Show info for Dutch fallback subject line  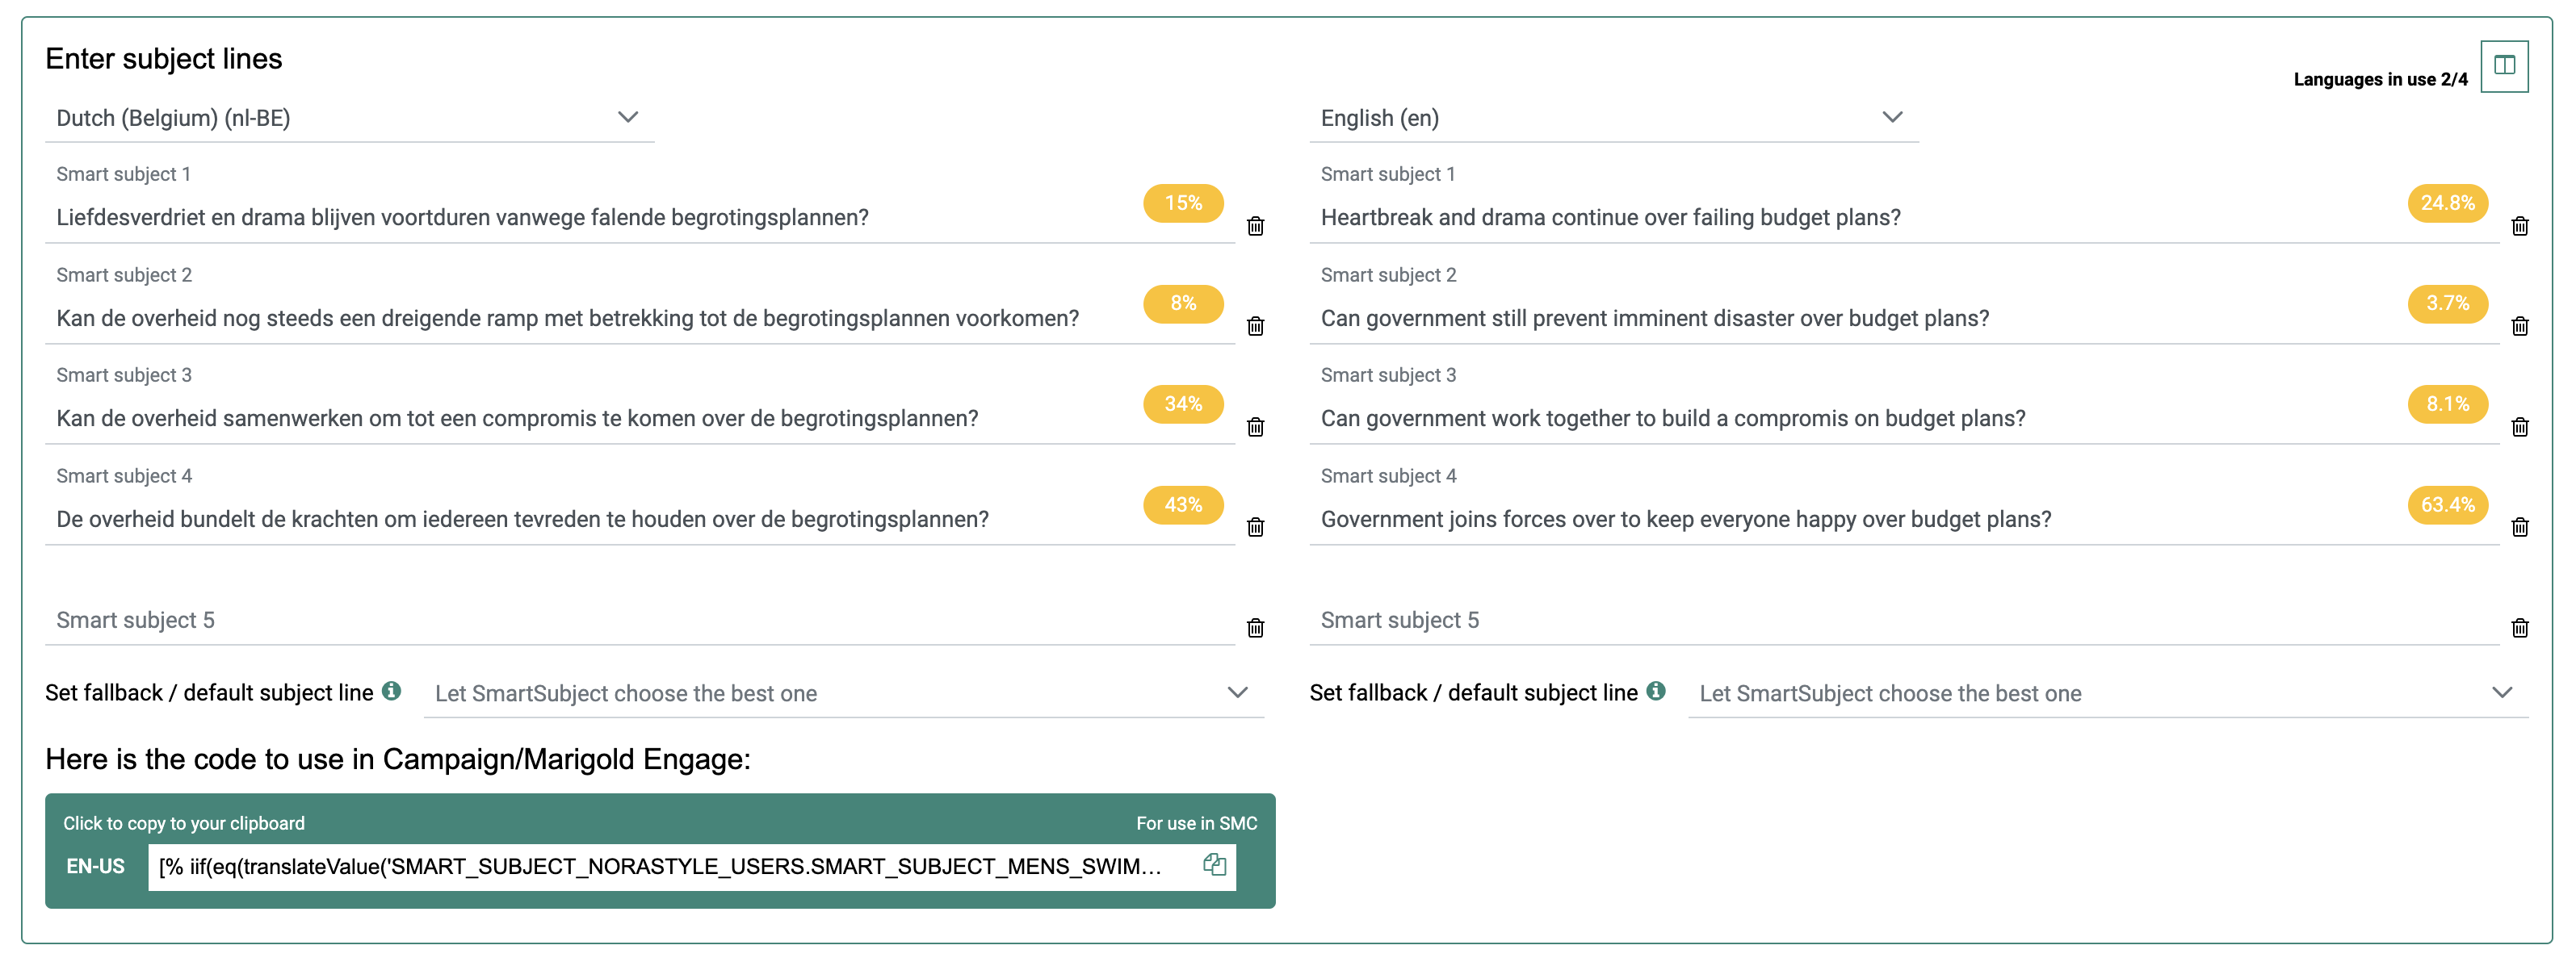click(x=392, y=692)
